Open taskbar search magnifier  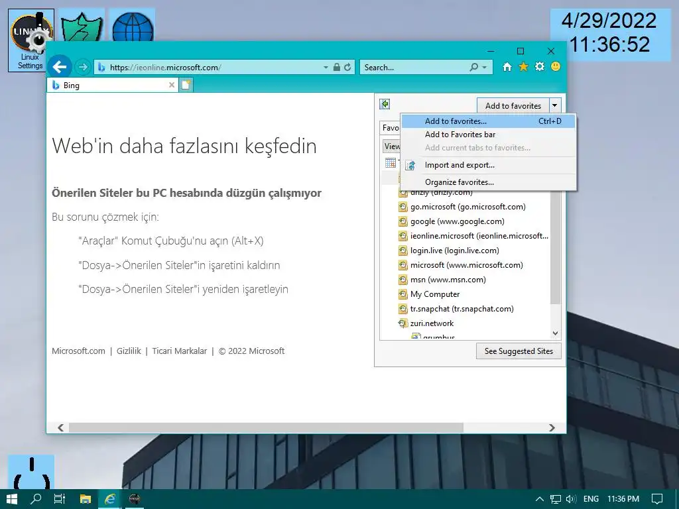[x=36, y=499]
